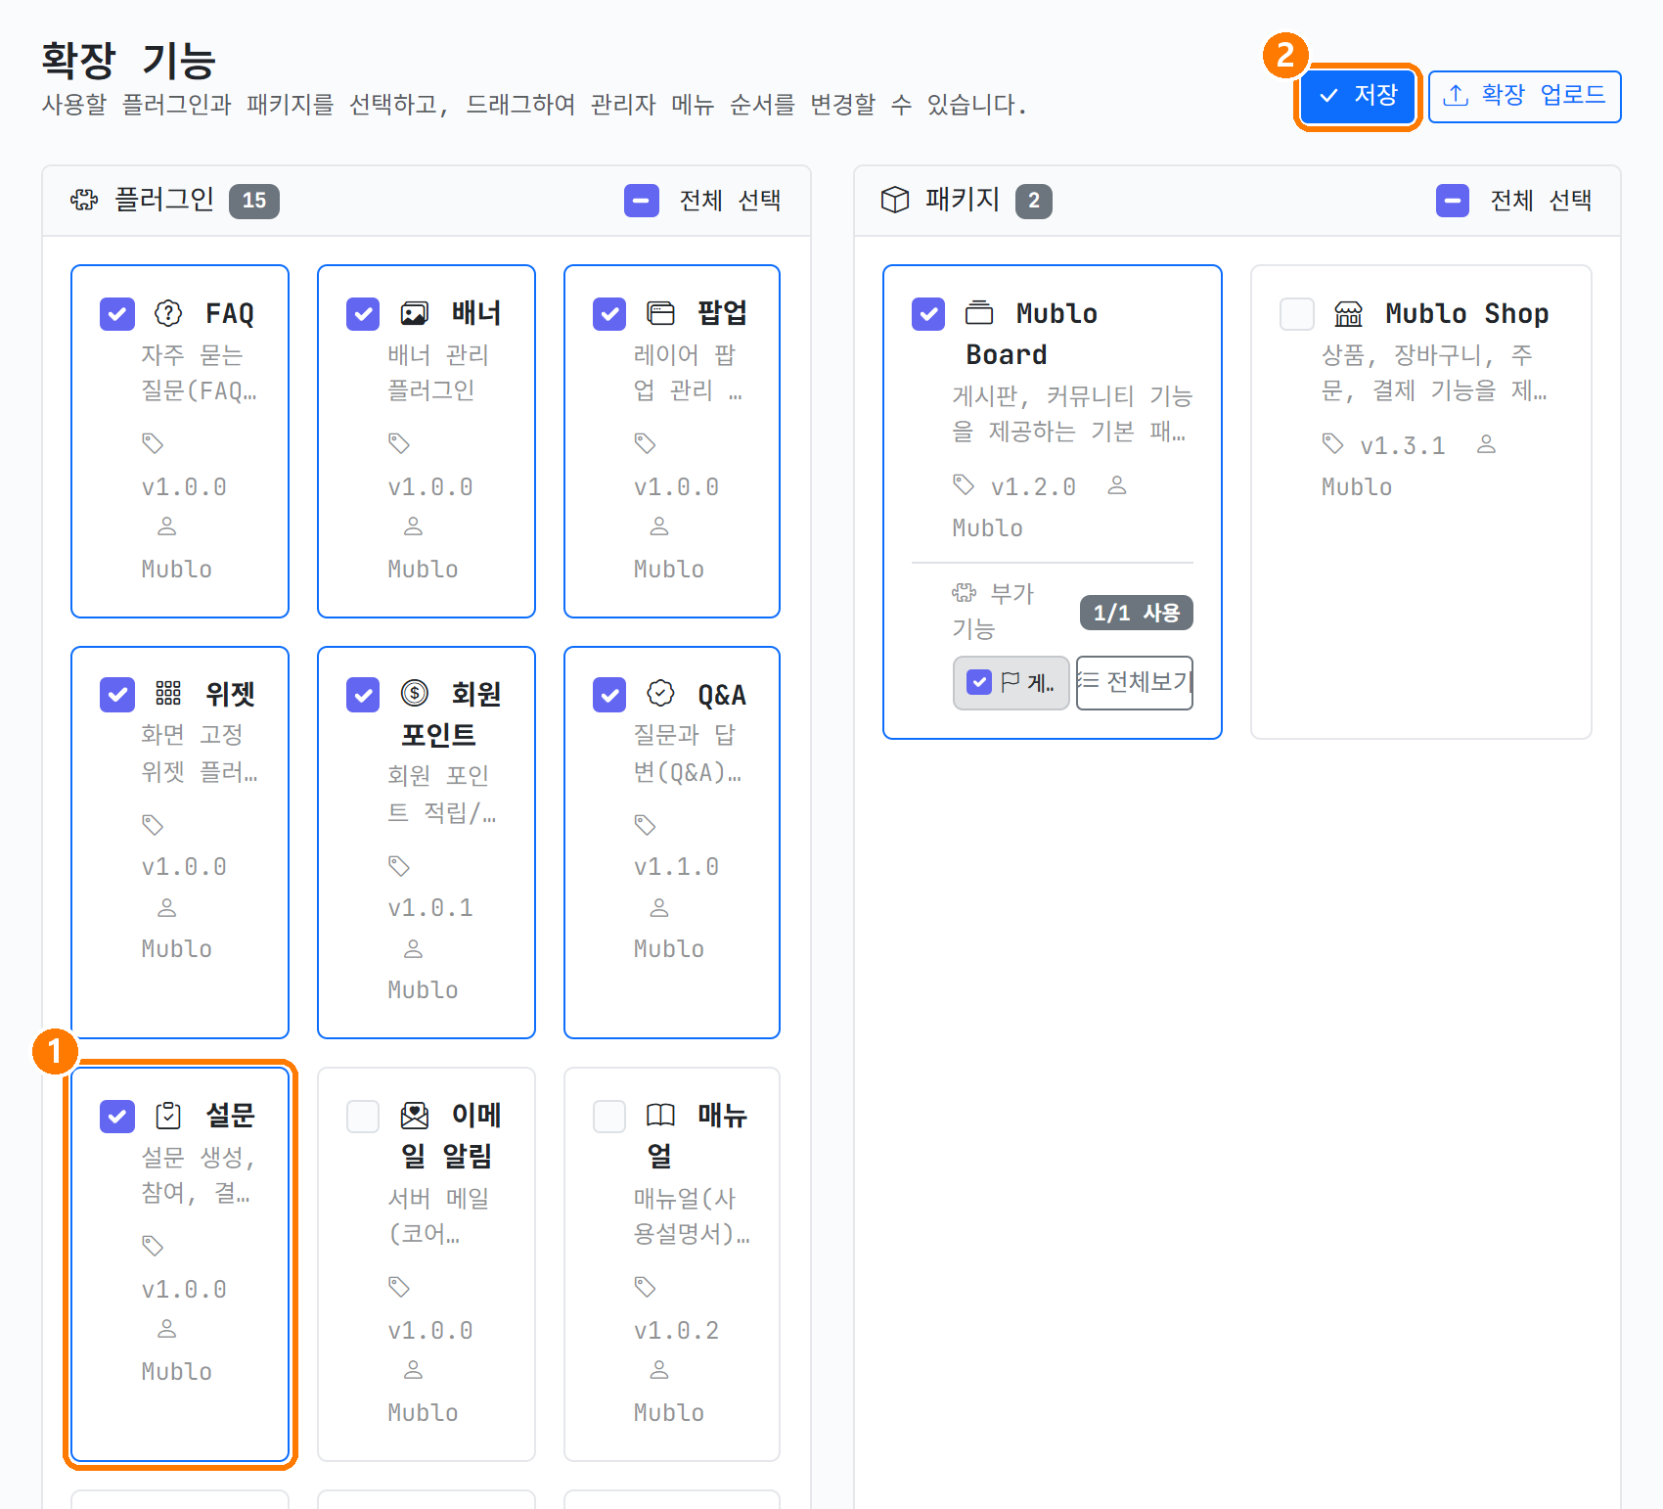Click the 위젯 grid icon
The image size is (1663, 1509).
tap(168, 694)
